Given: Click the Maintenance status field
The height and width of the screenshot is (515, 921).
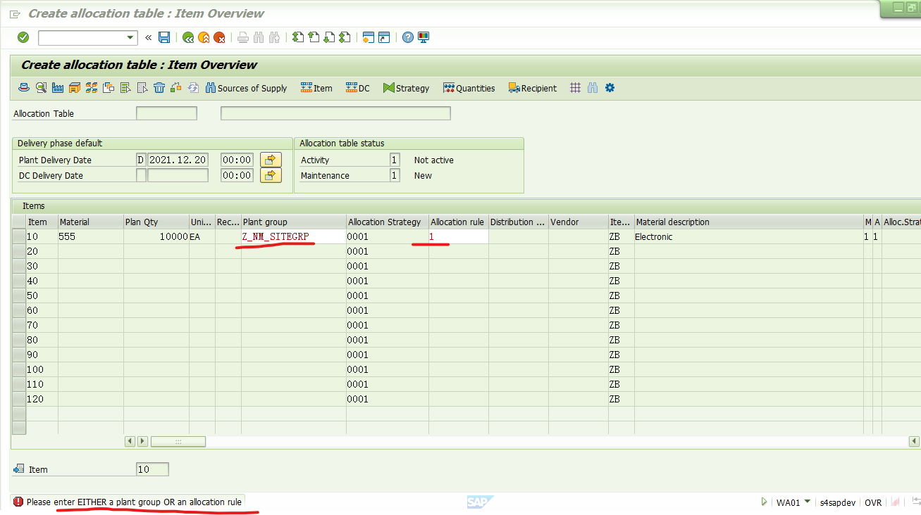Looking at the screenshot, I should 395,175.
